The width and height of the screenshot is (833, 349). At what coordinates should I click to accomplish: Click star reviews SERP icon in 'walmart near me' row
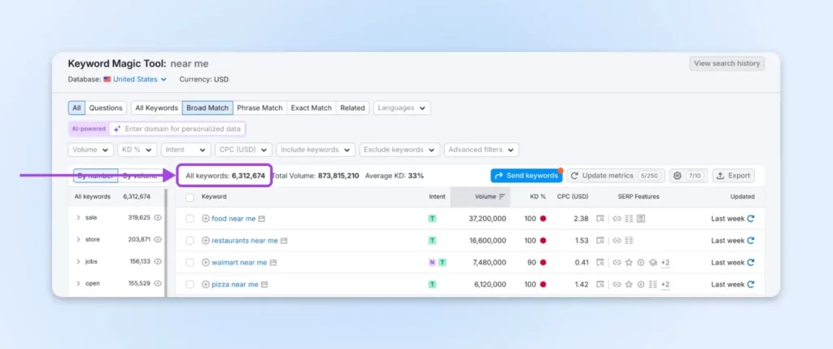coord(629,263)
